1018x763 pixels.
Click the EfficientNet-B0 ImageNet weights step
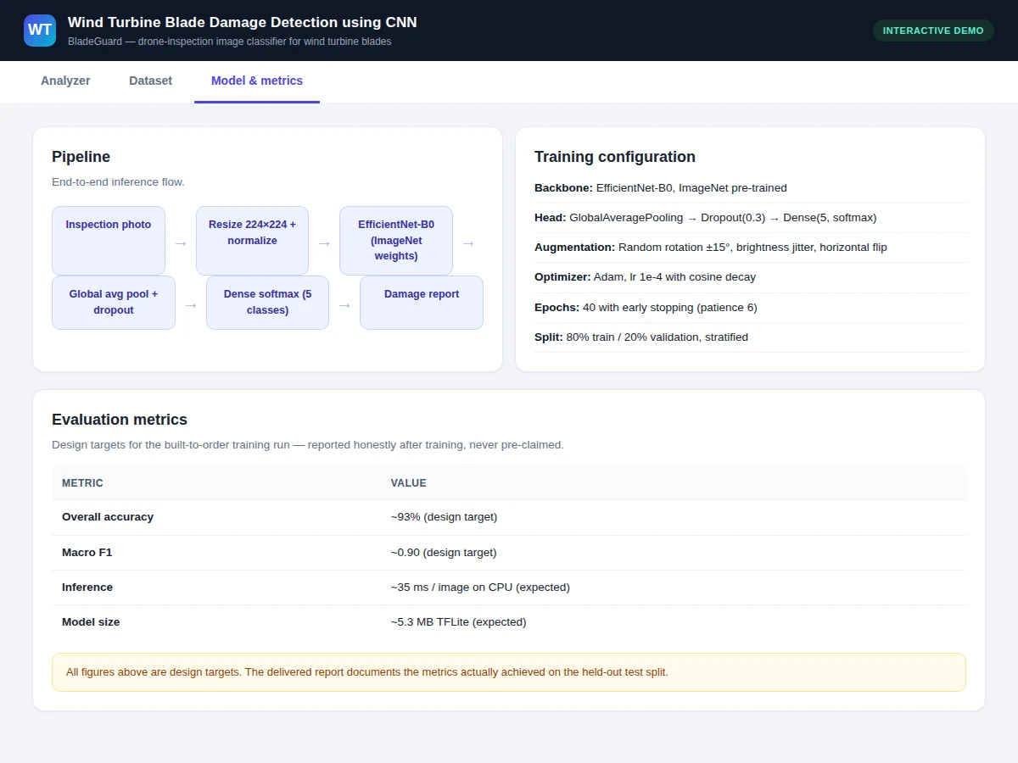pos(396,241)
